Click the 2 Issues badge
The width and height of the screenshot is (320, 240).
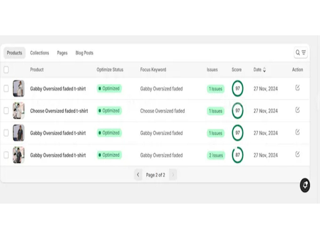click(216, 155)
